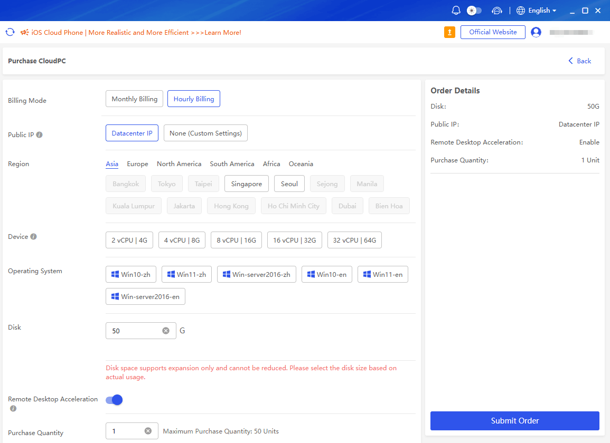Click the disabled Kuala Lumpur city option

click(x=134, y=206)
